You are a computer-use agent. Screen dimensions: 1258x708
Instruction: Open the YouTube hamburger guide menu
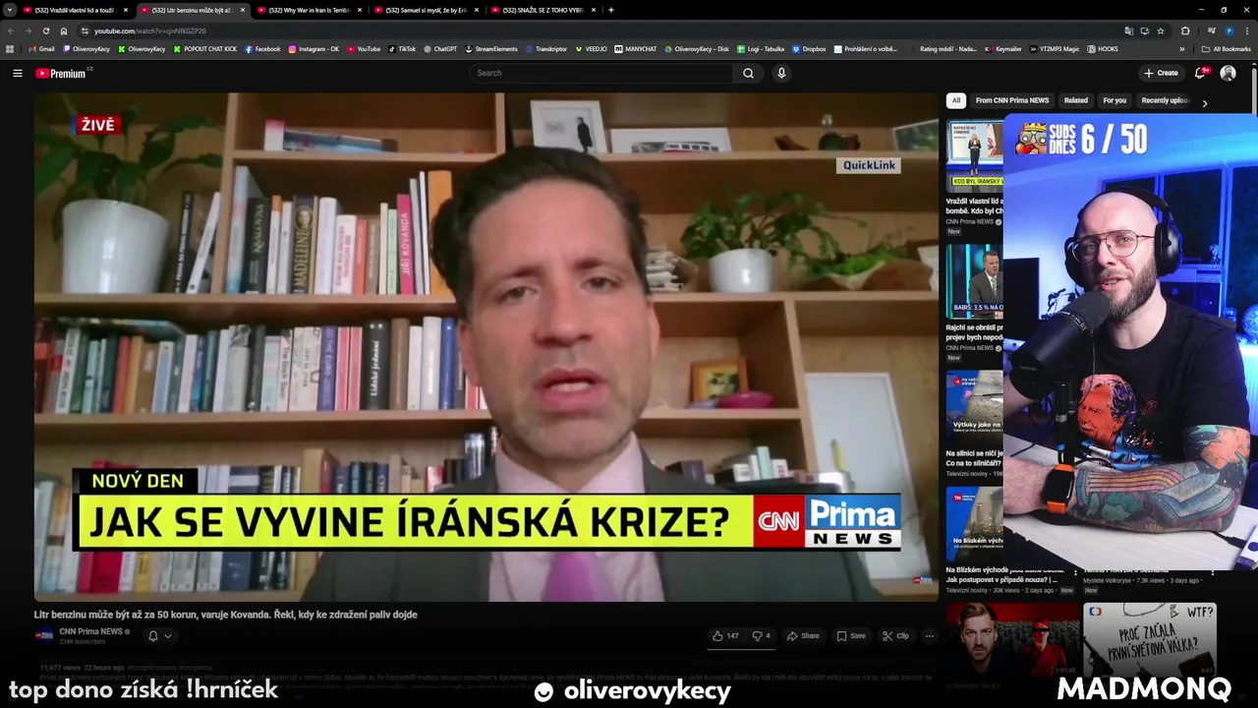tap(17, 73)
